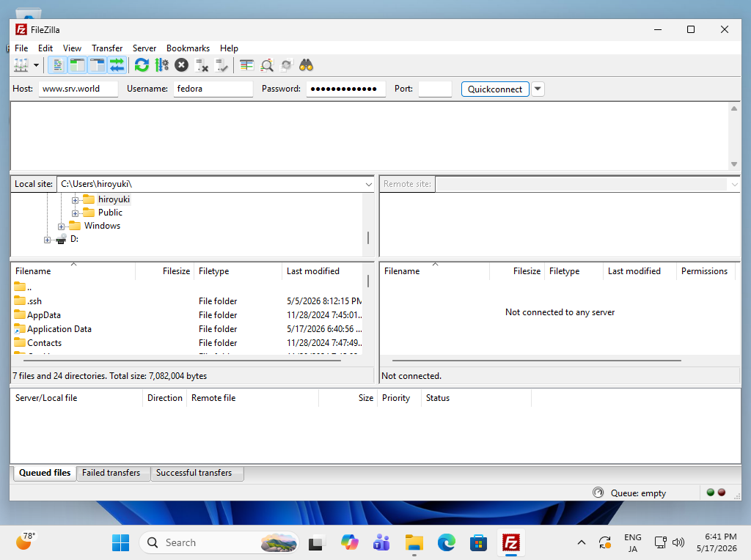751x560 pixels.
Task: Sort local files by Filename column
Action: coord(73,271)
